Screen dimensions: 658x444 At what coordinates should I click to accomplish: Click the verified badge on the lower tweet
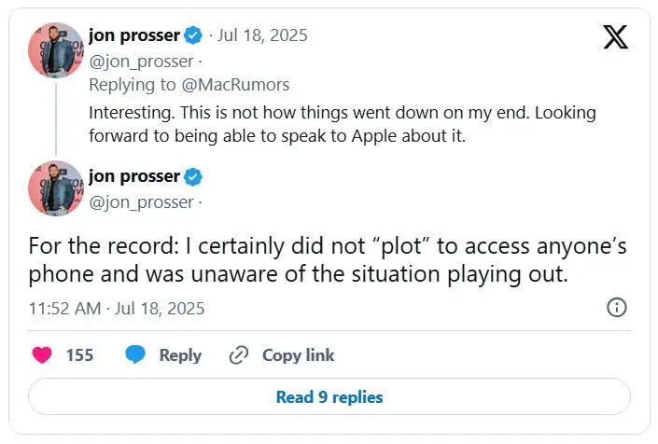[193, 176]
